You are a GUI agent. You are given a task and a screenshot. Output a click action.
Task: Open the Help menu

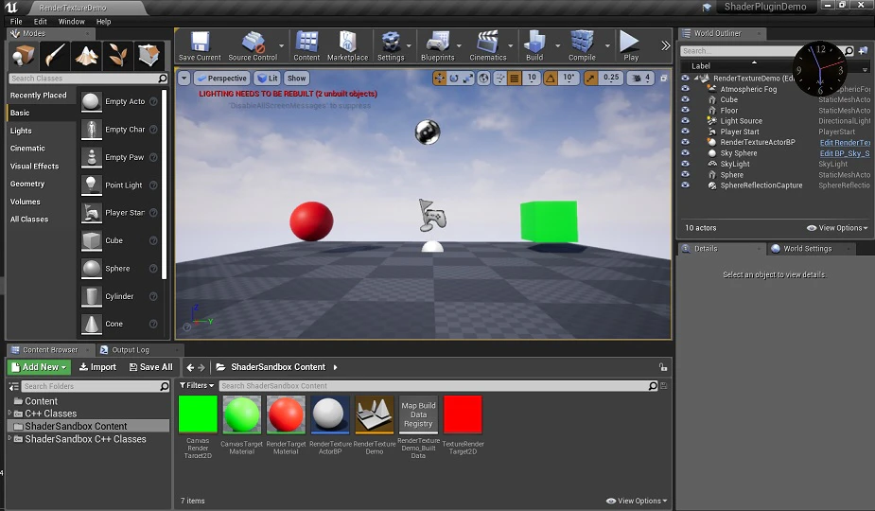104,22
